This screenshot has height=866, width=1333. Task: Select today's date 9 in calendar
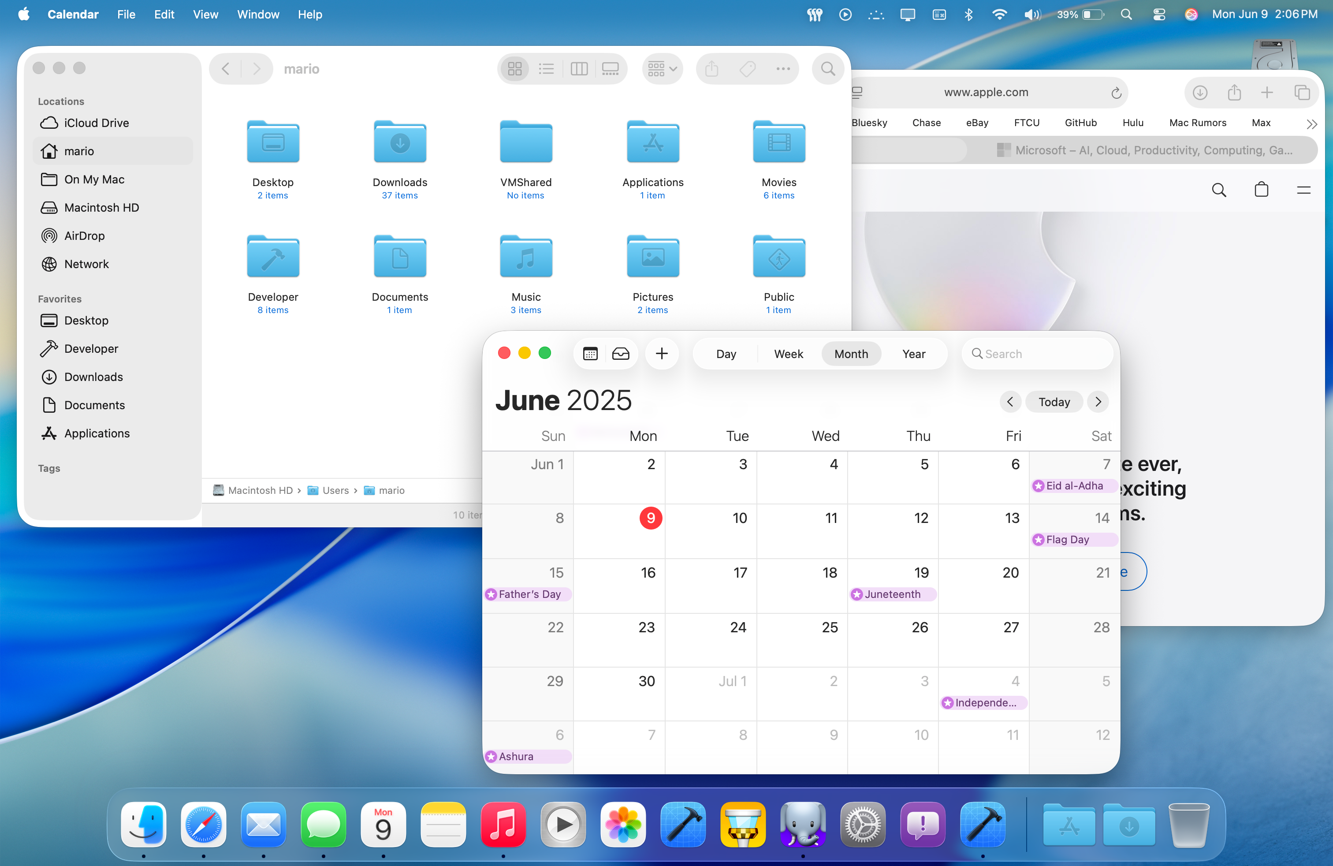click(650, 518)
